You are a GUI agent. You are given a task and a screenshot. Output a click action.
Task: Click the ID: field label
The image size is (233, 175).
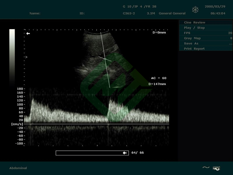82,13
